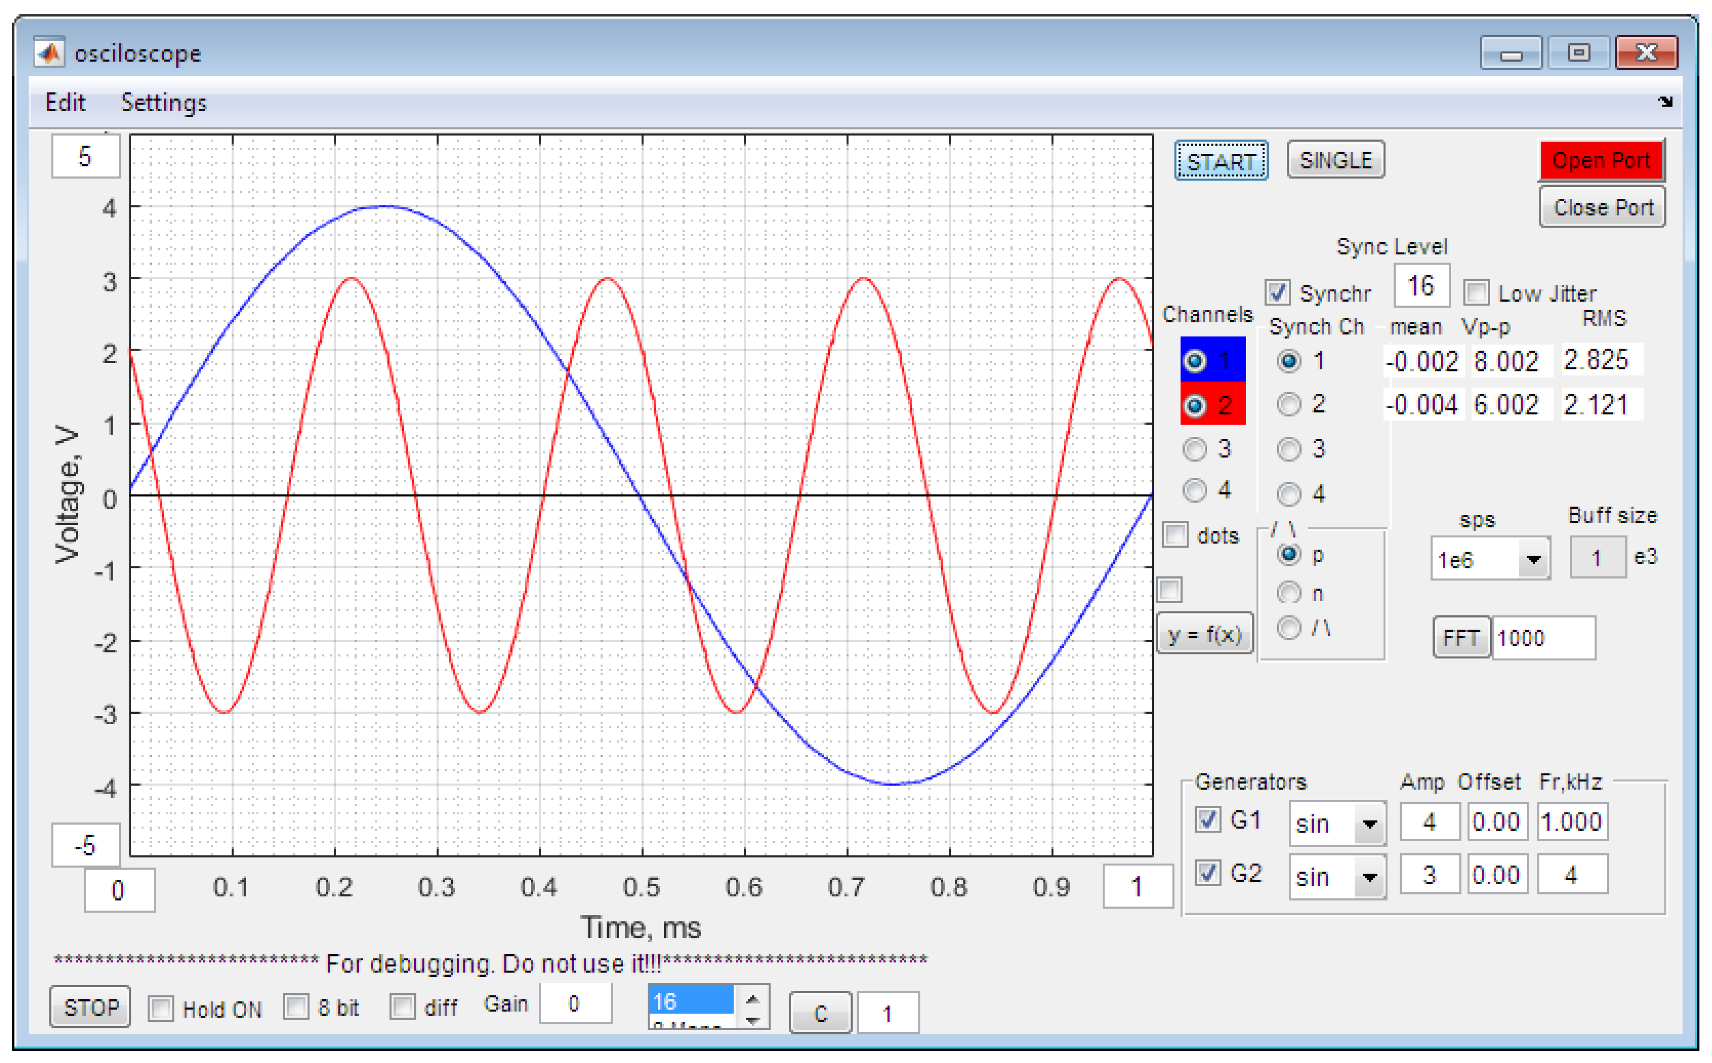Open the G2 waveform sin dropdown
Screen dimensions: 1712x1063
point(1338,877)
